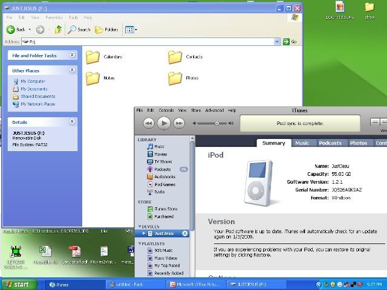Click the Explorer Search toolbar button
This screenshot has height=290, width=387.
coord(79,29)
